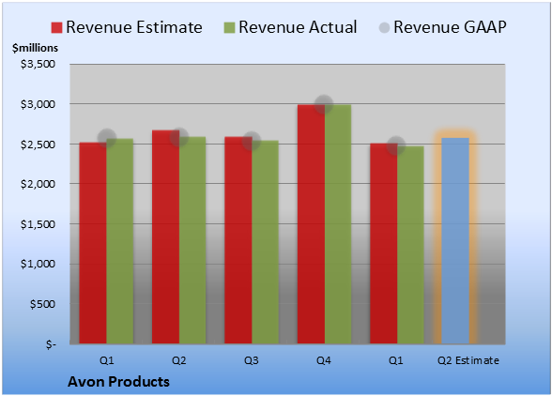Click the 'Q2 Estimate' x-axis label
552x396 pixels.
click(x=468, y=360)
